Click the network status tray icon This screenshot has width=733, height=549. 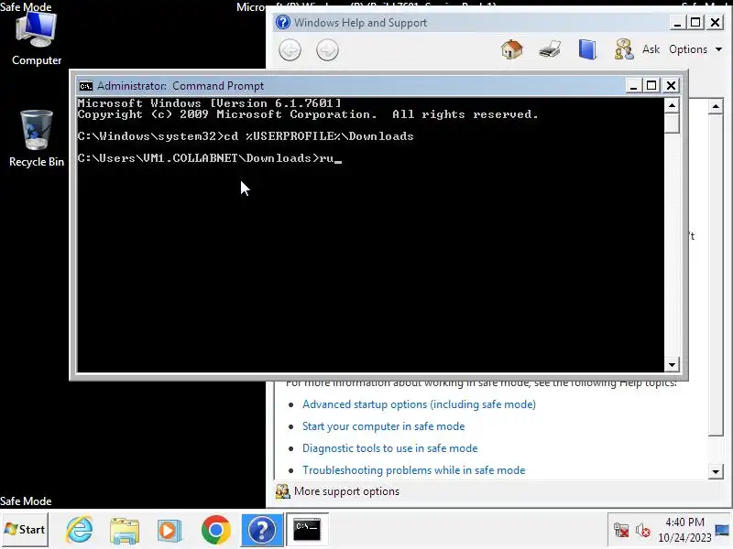(x=621, y=531)
